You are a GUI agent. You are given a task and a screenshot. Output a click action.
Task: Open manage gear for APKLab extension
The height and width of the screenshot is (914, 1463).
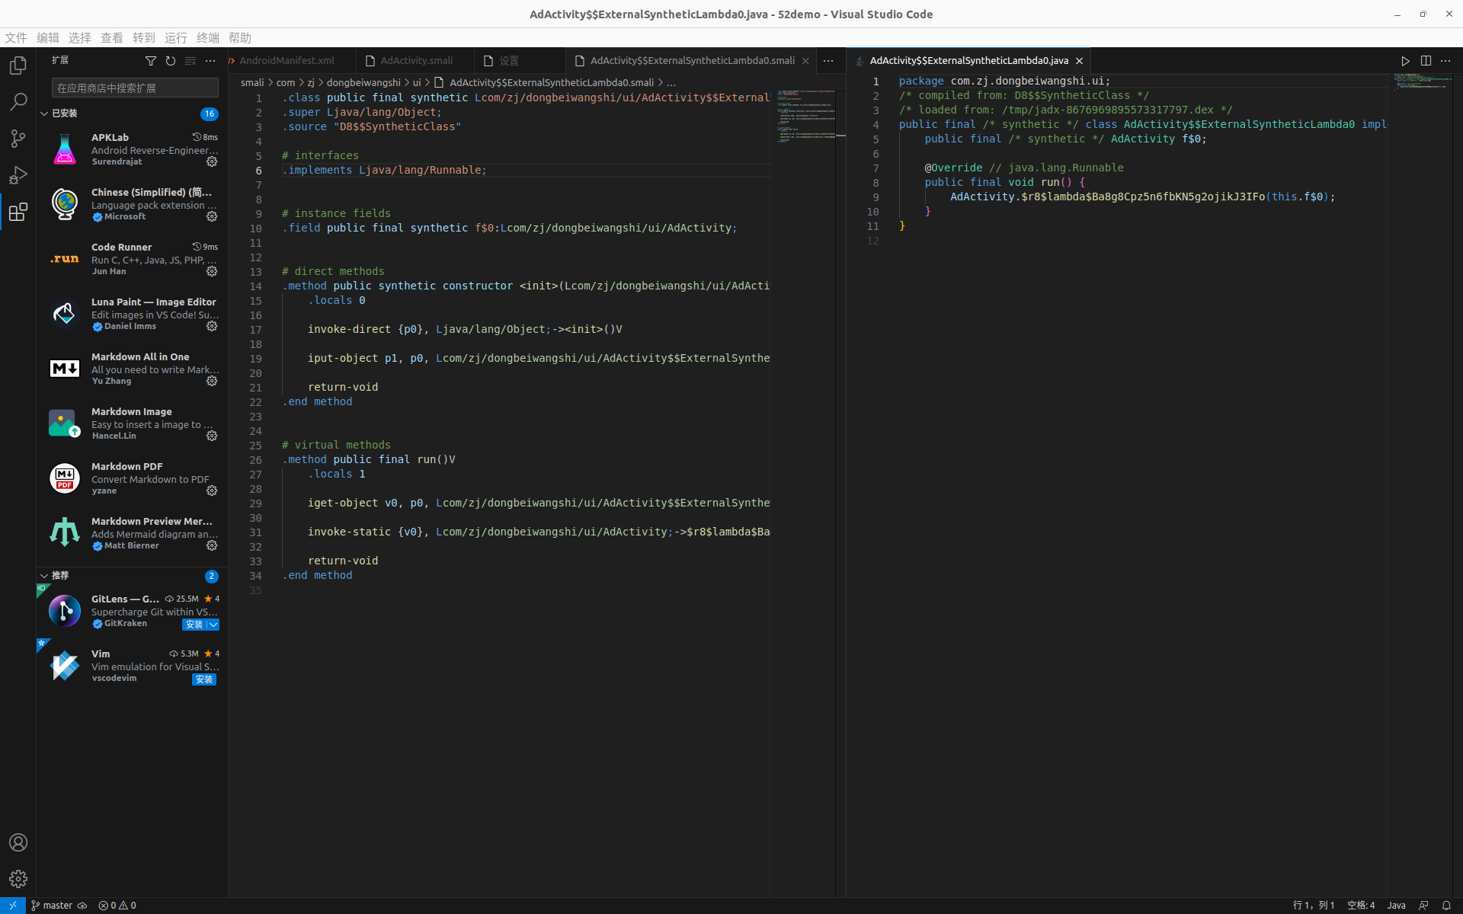212,161
